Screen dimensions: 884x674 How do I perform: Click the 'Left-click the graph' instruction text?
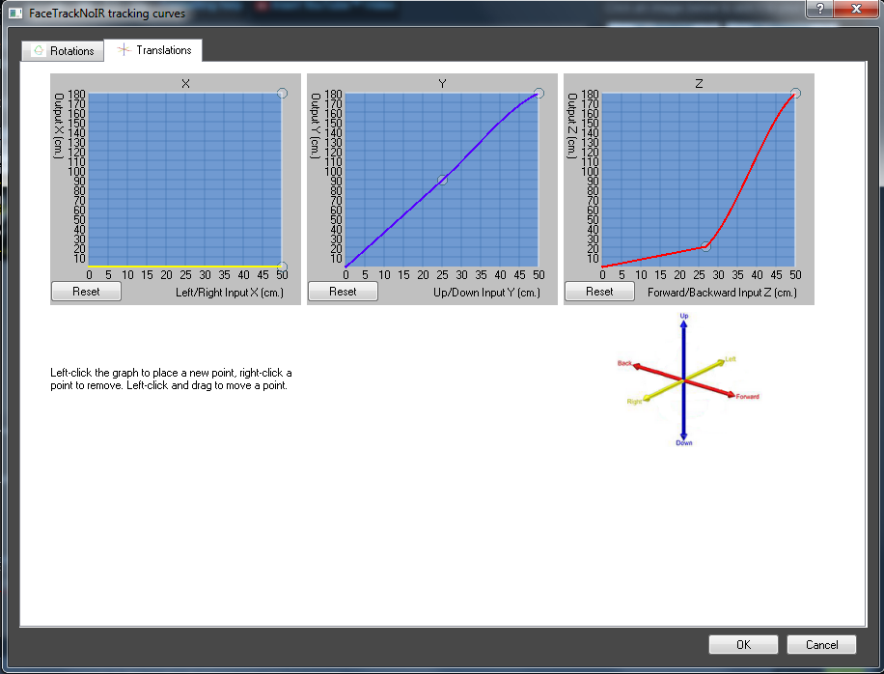tap(172, 379)
